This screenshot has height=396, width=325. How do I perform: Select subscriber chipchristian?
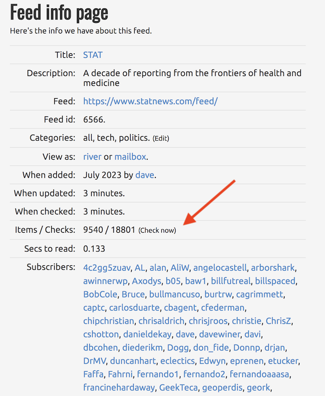[x=108, y=321]
